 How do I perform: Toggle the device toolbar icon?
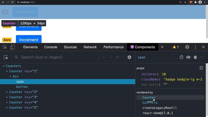pyautogui.click(x=12, y=47)
